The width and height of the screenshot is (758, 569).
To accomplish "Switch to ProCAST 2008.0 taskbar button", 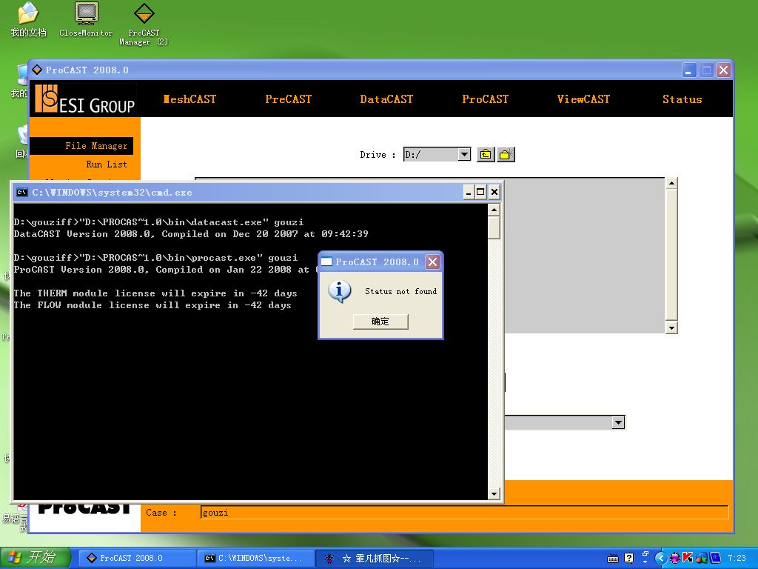I will pos(136,558).
